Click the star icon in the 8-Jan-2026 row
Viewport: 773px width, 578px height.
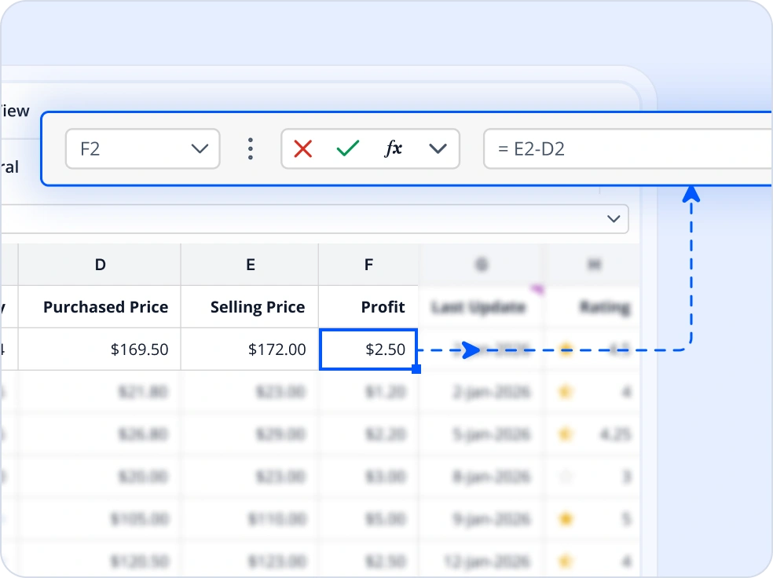point(566,477)
